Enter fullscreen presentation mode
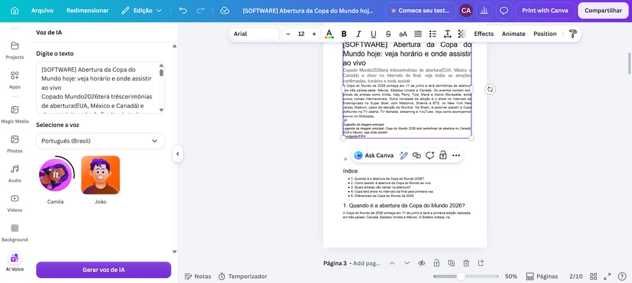Viewport: 632px width, 283px height. click(607, 276)
